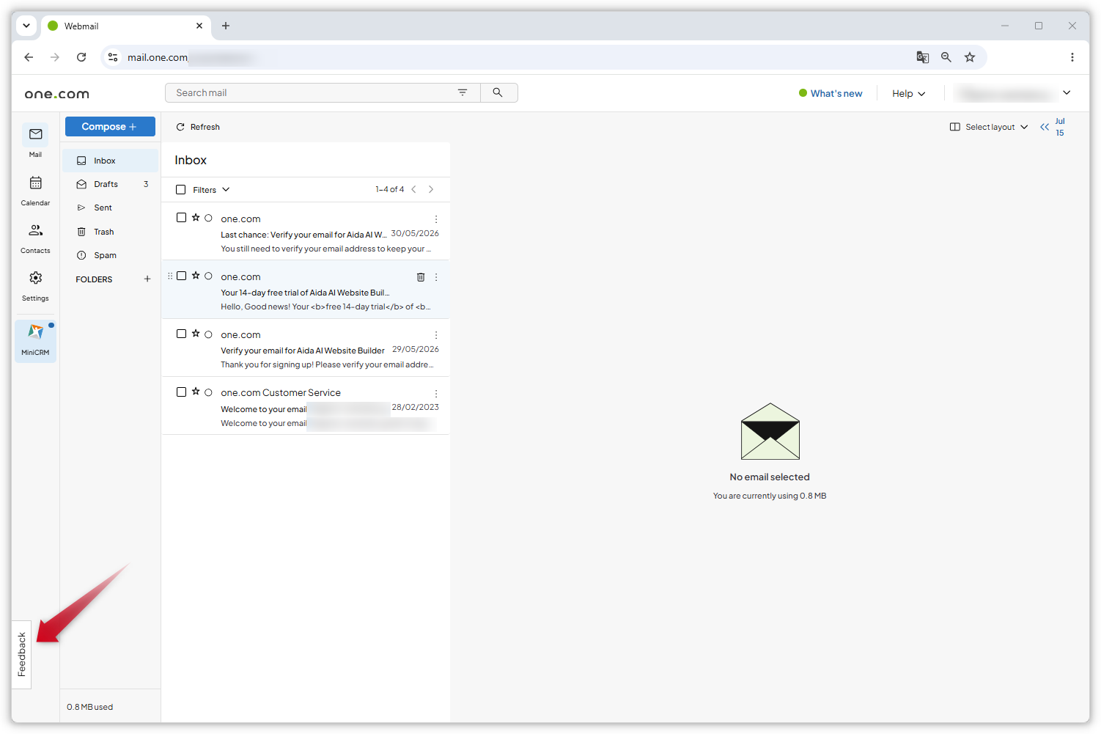Delete the 14-day free trial email
Image resolution: width=1101 pixels, height=734 pixels.
(x=421, y=277)
